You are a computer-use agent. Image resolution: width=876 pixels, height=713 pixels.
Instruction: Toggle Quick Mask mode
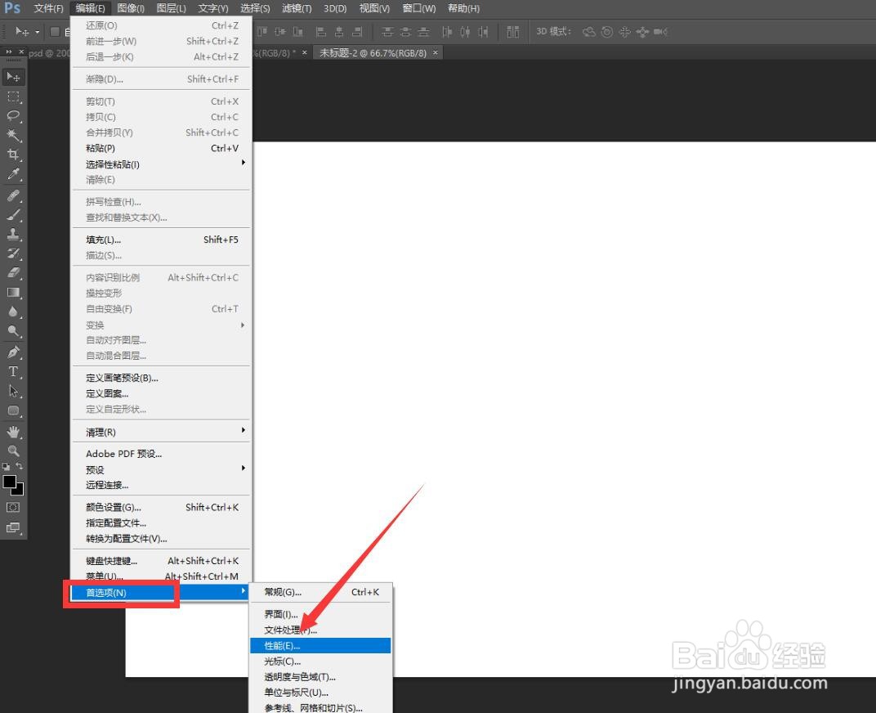tap(13, 507)
